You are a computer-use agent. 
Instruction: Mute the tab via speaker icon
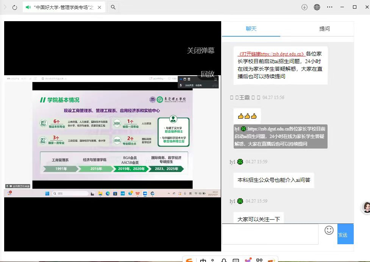(28, 7)
